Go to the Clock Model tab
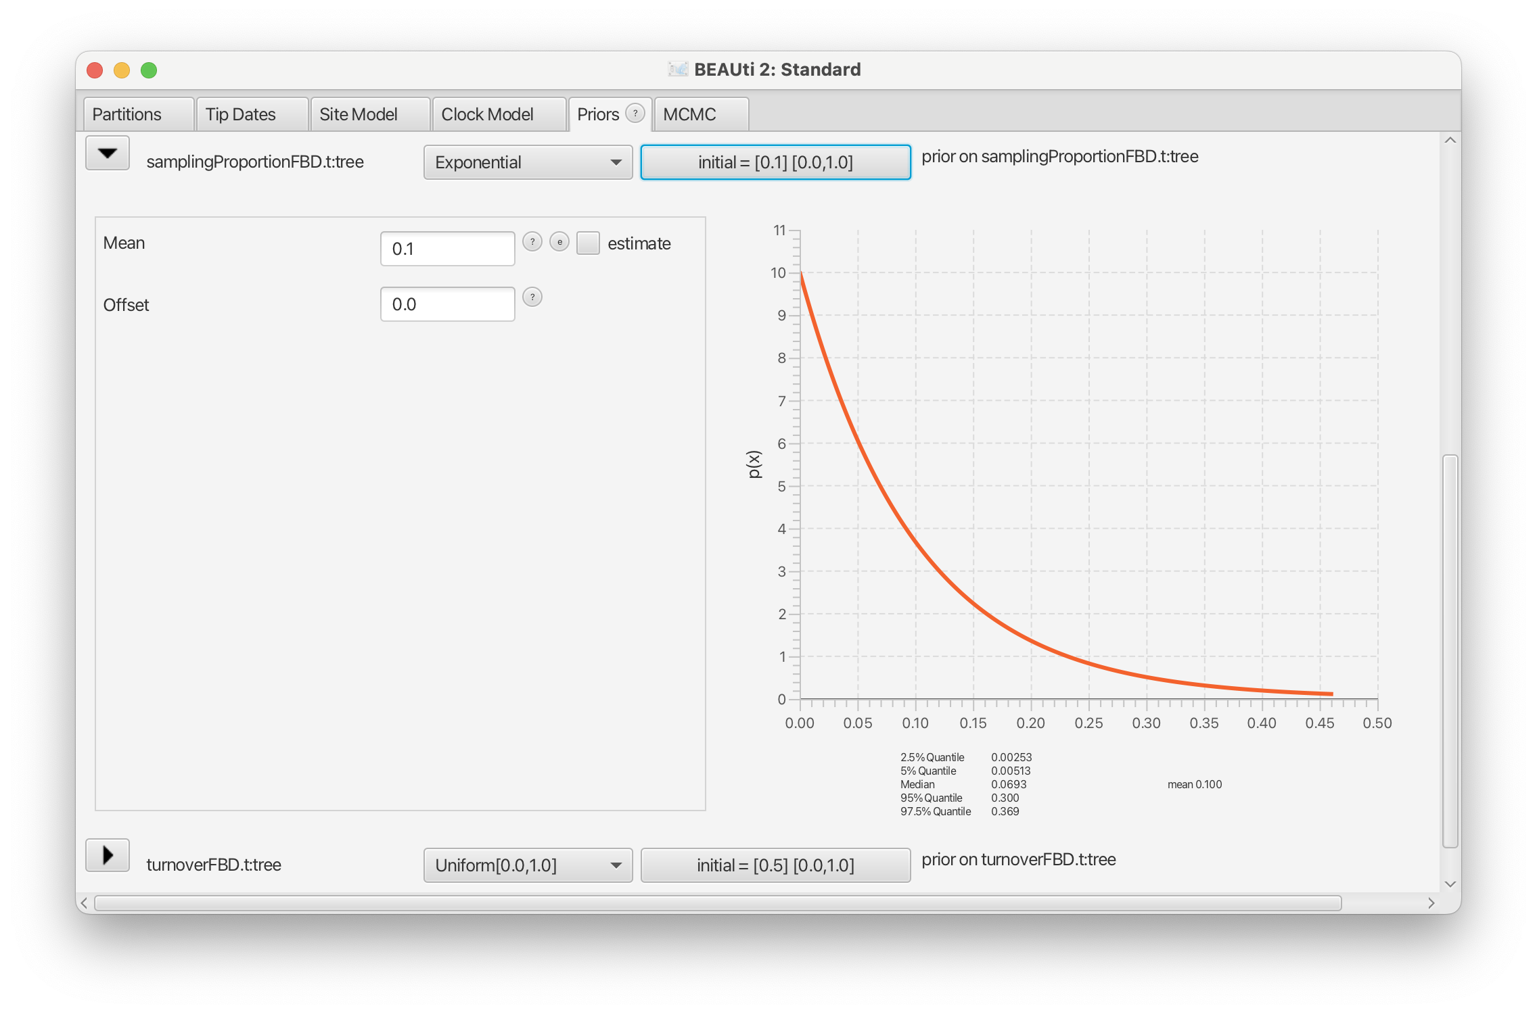 499,114
